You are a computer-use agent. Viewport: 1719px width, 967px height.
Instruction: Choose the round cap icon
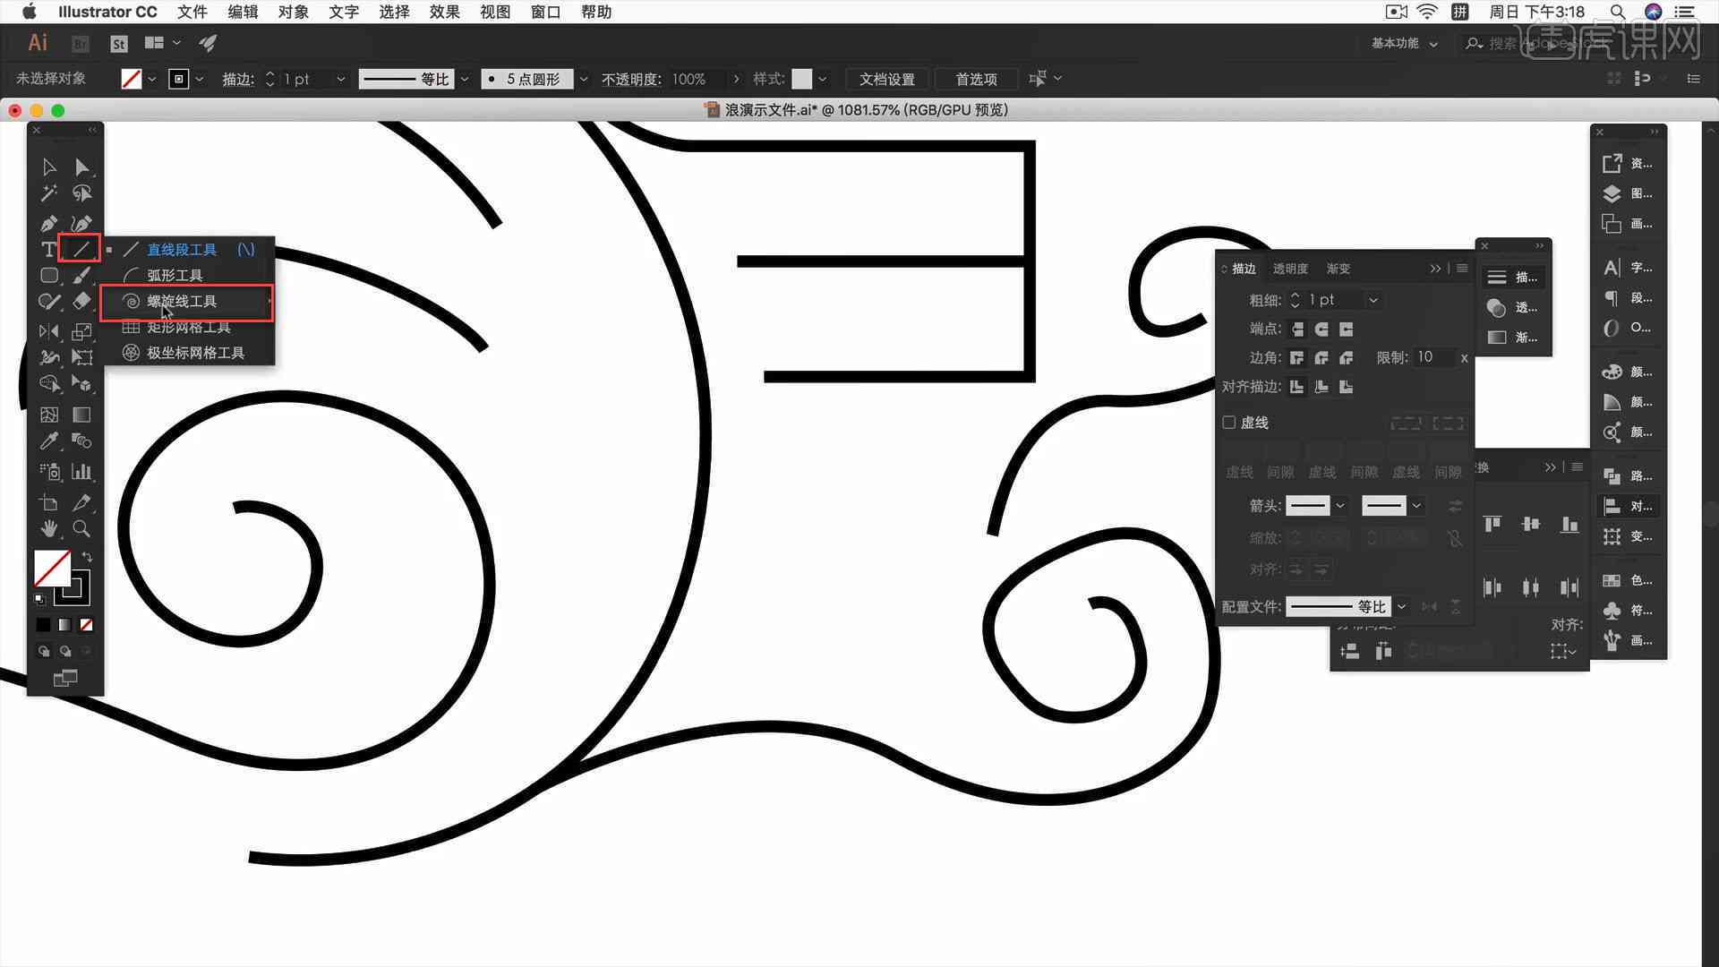tap(1321, 329)
